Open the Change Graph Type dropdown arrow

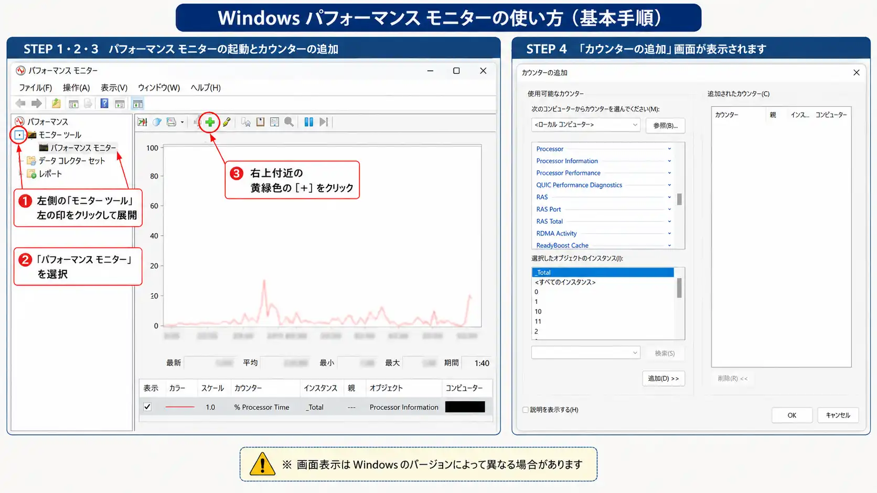182,122
